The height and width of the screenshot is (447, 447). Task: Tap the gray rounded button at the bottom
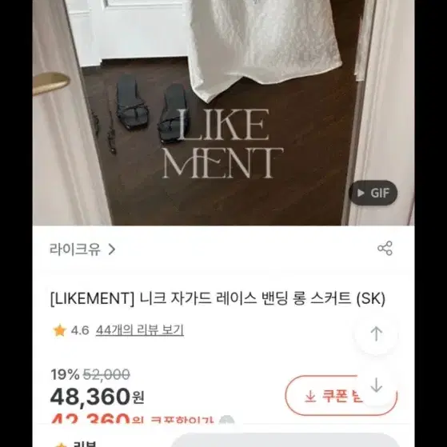[285, 440]
